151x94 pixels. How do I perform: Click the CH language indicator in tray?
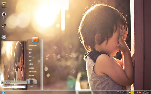coord(118,92)
